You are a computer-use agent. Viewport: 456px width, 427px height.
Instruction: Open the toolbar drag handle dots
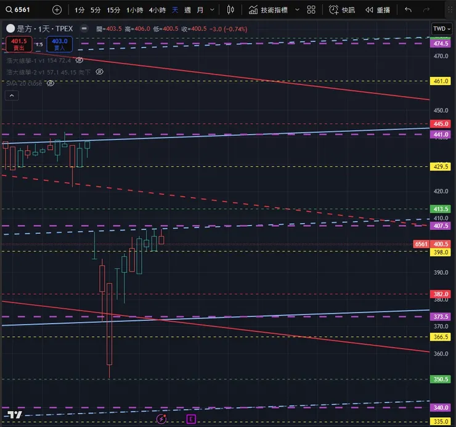450,10
